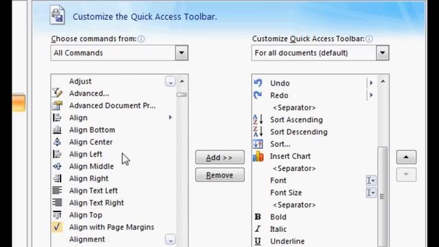Click the Sort Ascending A-Z icon
439x247 pixels.
(258, 119)
